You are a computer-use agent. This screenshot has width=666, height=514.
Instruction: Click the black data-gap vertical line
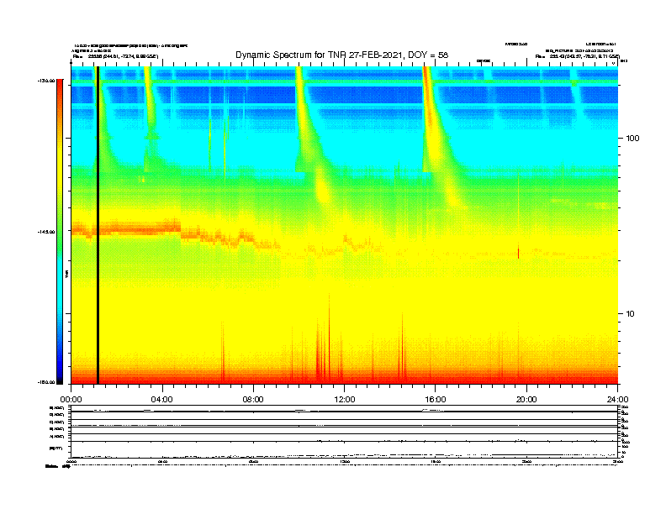point(98,225)
